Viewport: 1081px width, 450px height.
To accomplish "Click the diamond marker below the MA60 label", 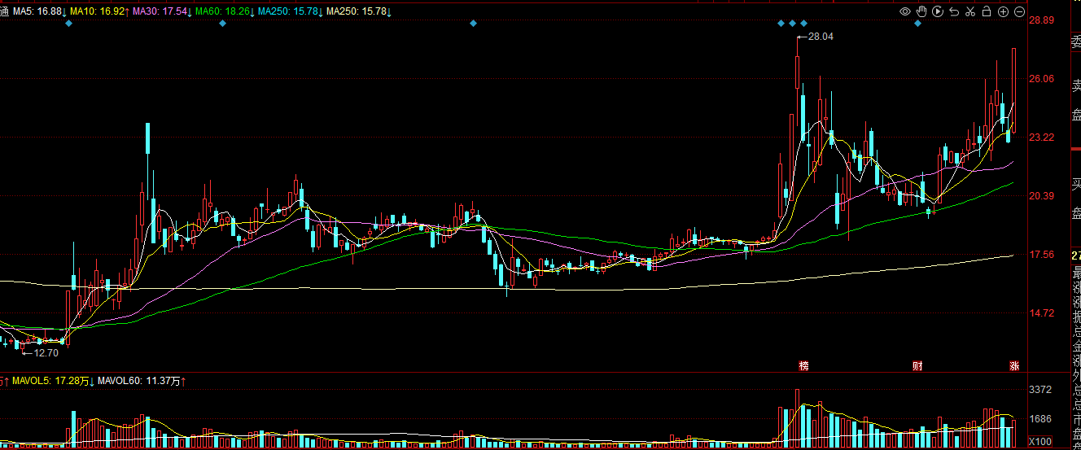I will (x=222, y=23).
